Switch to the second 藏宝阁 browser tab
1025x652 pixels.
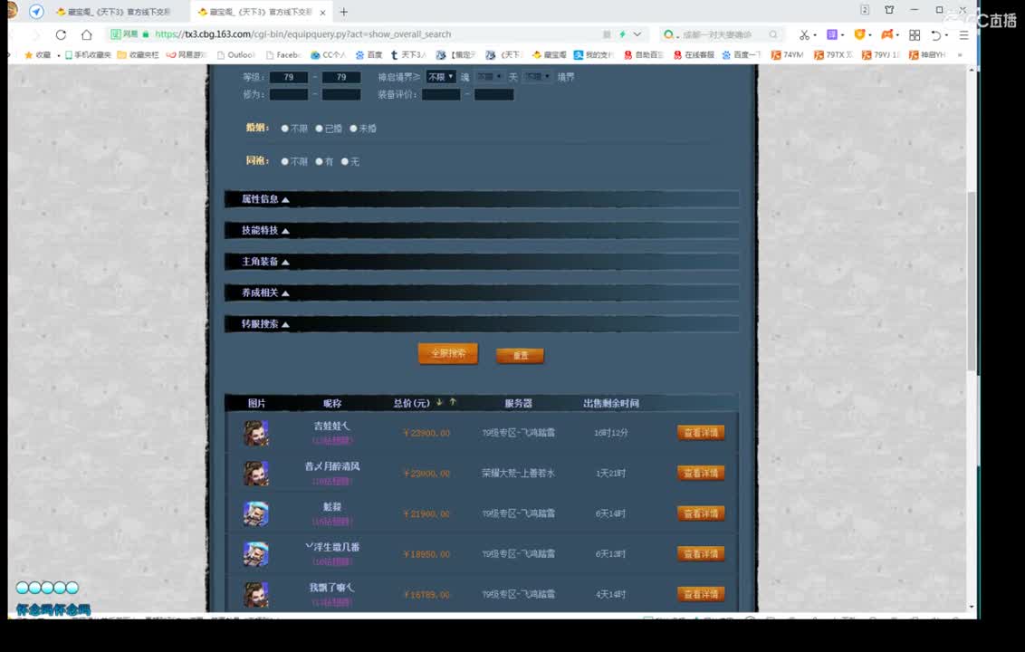pyautogui.click(x=254, y=12)
